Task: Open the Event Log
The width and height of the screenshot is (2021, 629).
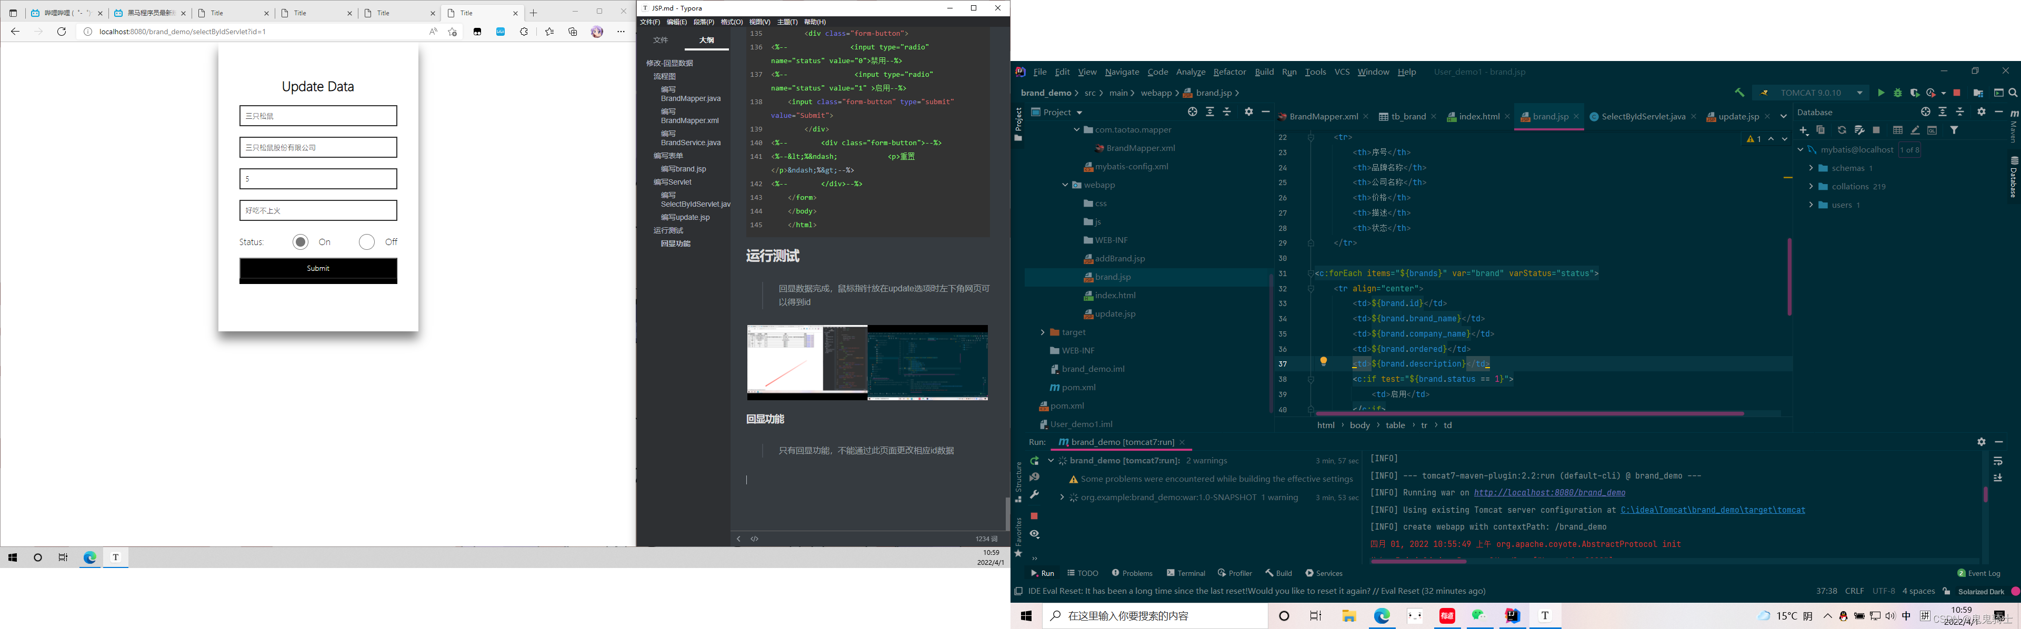Action: [x=1979, y=573]
